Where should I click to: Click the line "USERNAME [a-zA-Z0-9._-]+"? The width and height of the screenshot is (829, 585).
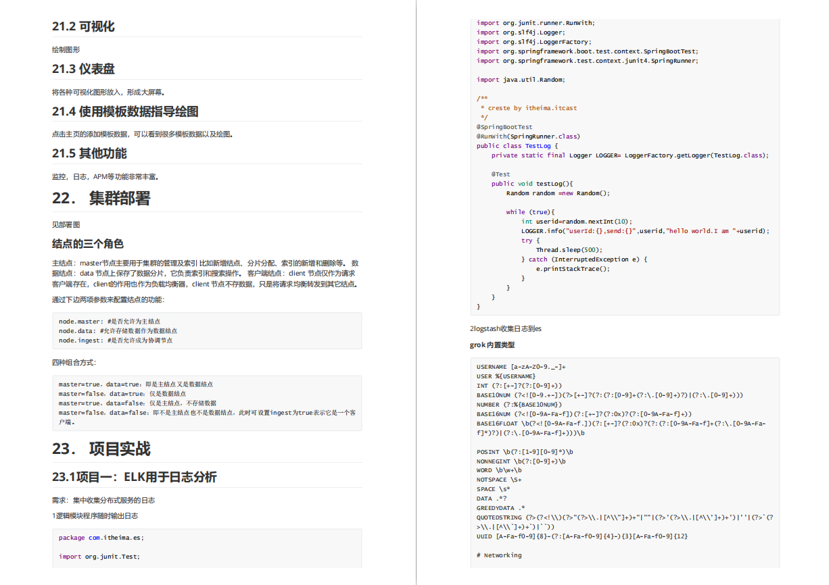pyautogui.click(x=521, y=367)
